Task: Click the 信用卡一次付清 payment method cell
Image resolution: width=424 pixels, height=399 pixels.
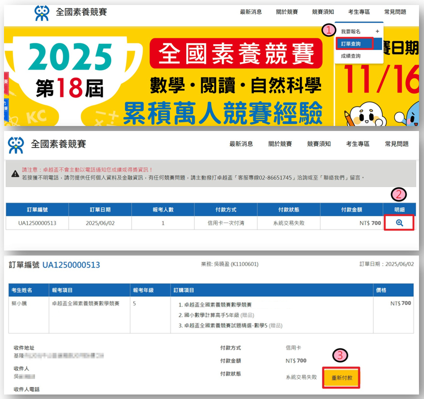Action: 226,223
